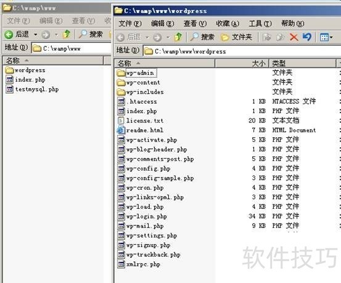Select wp-cron.php file name
The image size is (341, 283).
pos(145,188)
